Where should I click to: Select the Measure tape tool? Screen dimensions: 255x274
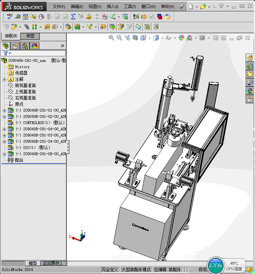18,17
